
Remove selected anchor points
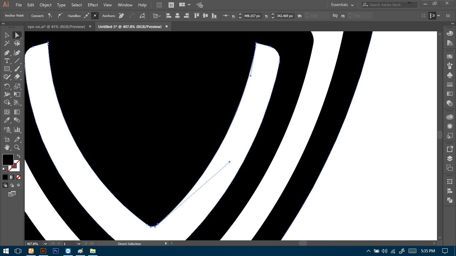pos(122,16)
